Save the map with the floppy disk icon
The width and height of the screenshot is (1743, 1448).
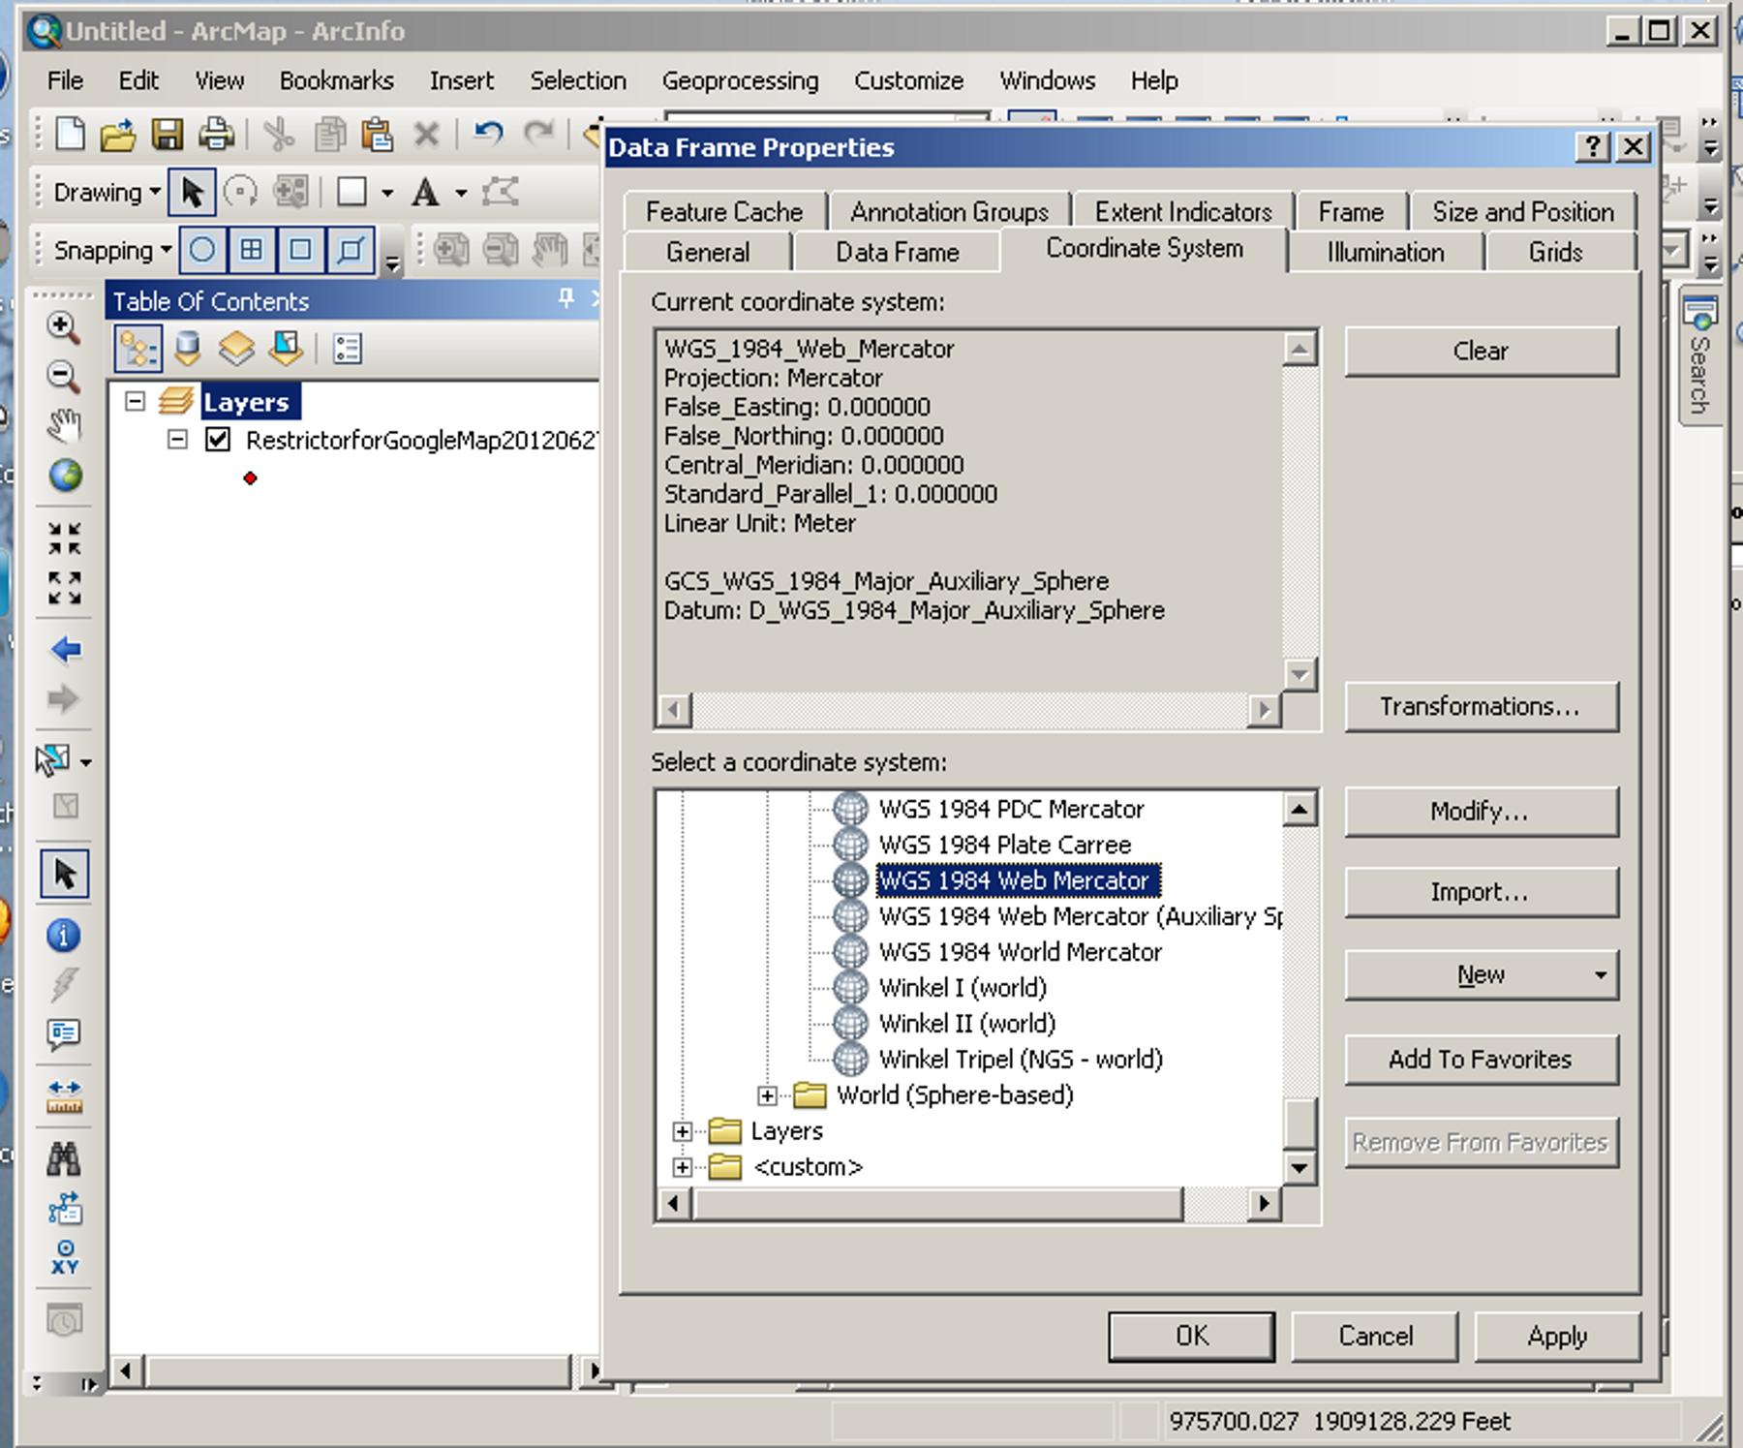point(168,135)
